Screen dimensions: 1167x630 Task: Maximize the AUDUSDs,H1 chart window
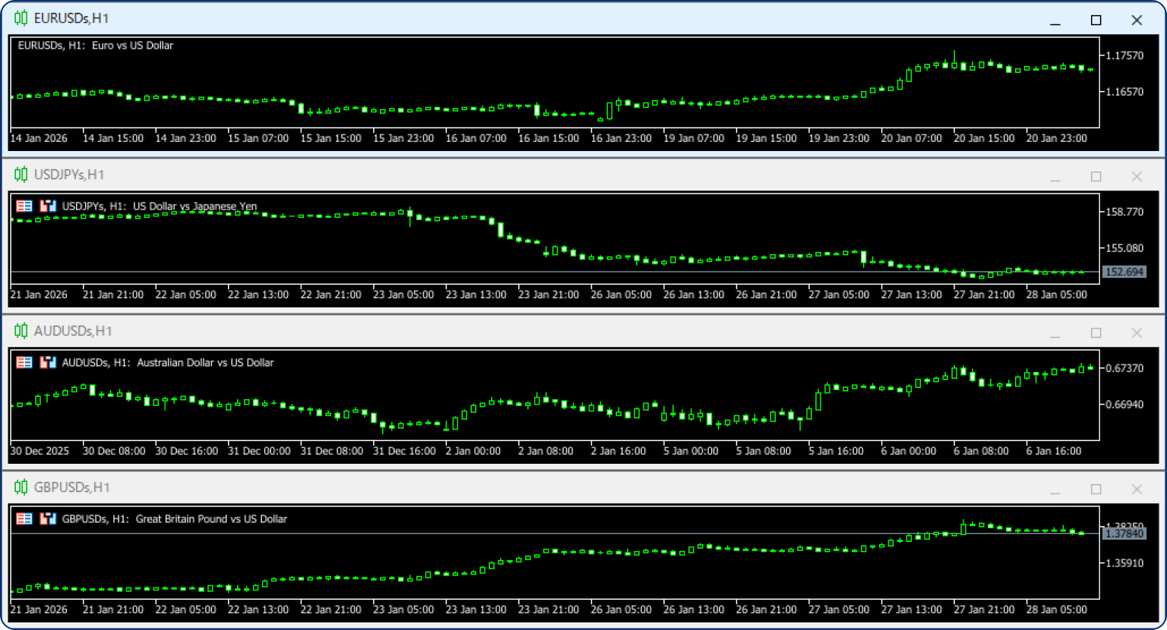coord(1096,333)
